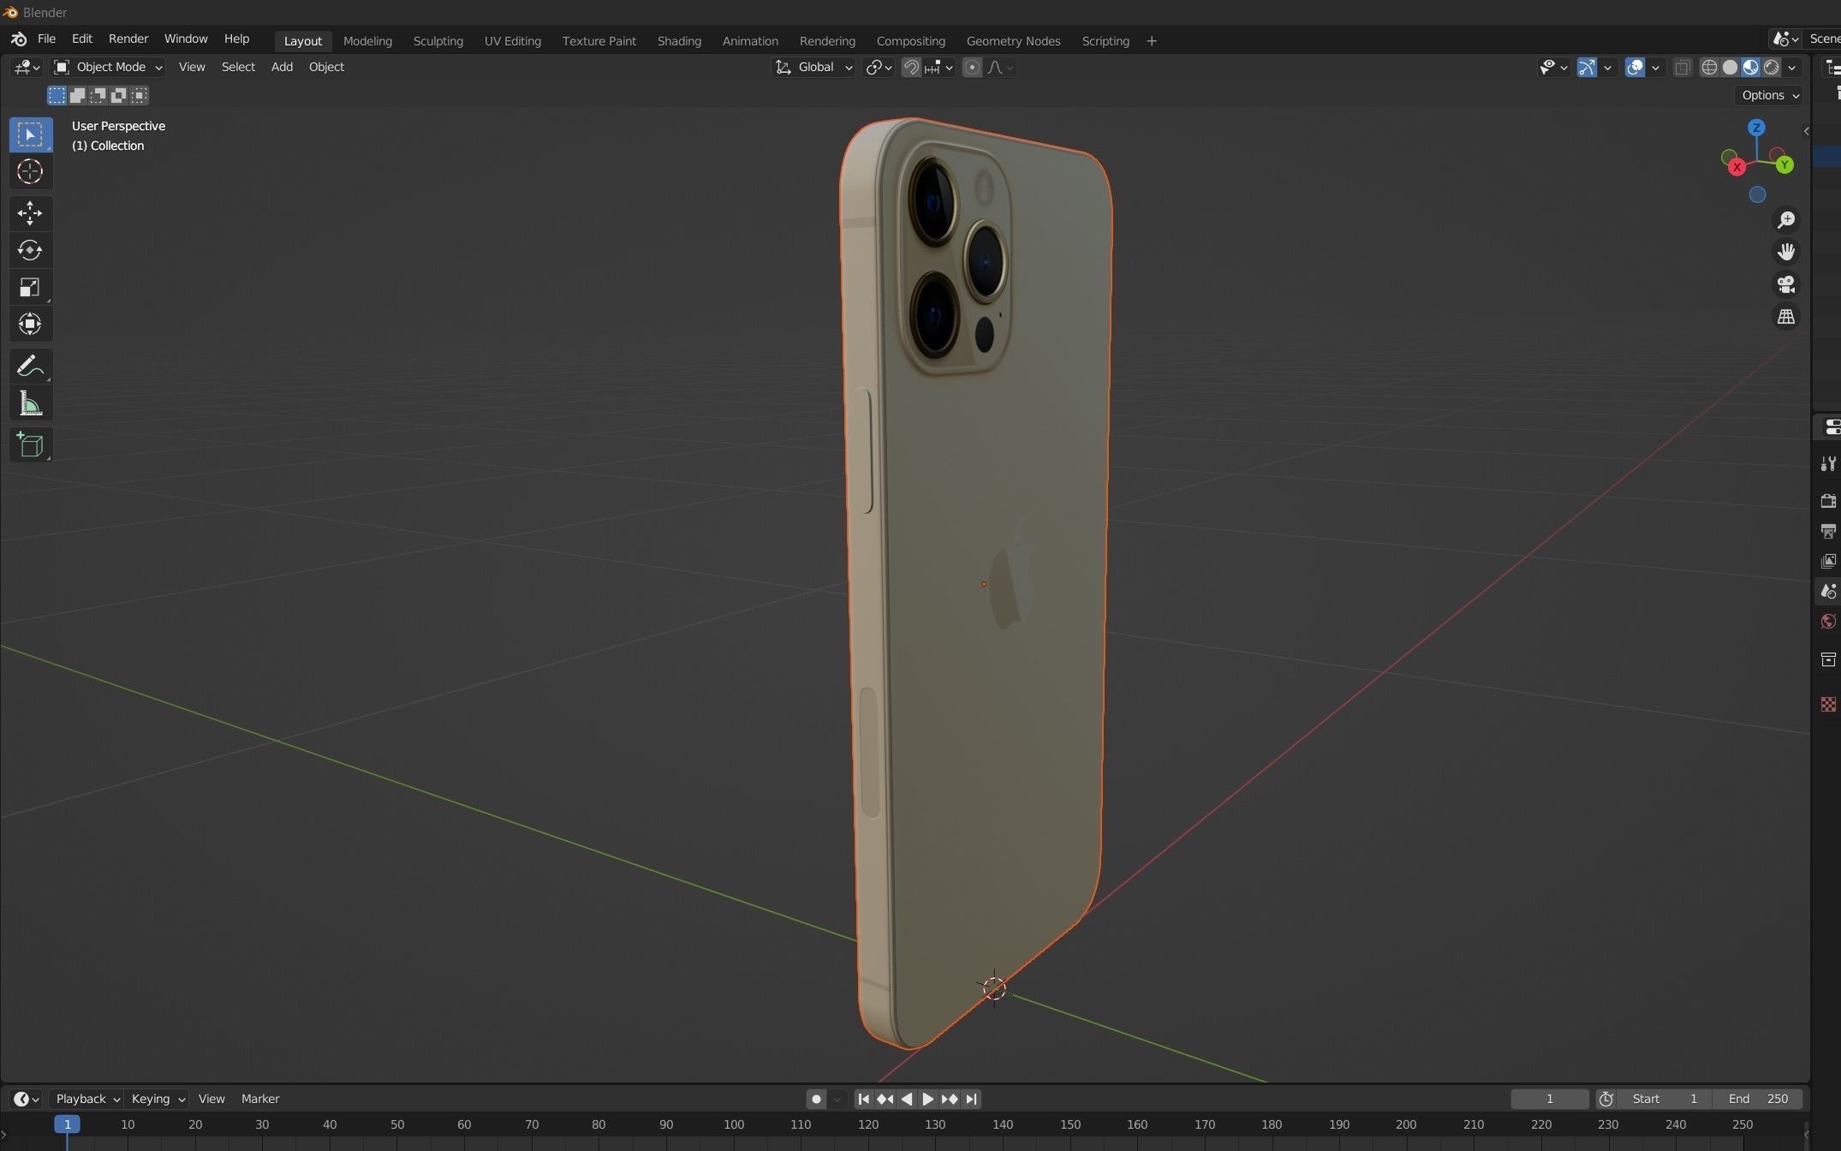Image resolution: width=1841 pixels, height=1151 pixels.
Task: Open Global transform orientation dropdown
Action: pos(813,67)
